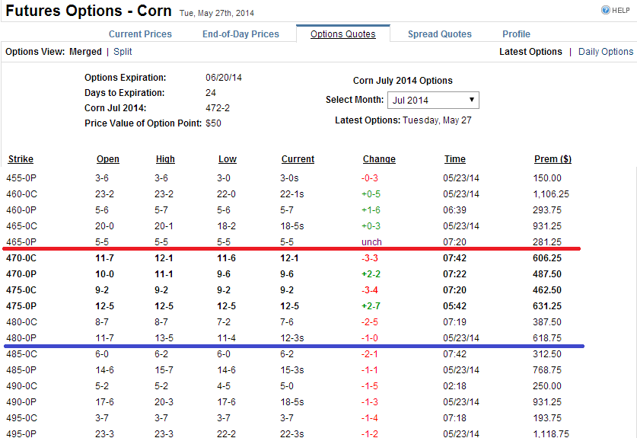Switch options view to Split
637x438 pixels.
point(123,52)
